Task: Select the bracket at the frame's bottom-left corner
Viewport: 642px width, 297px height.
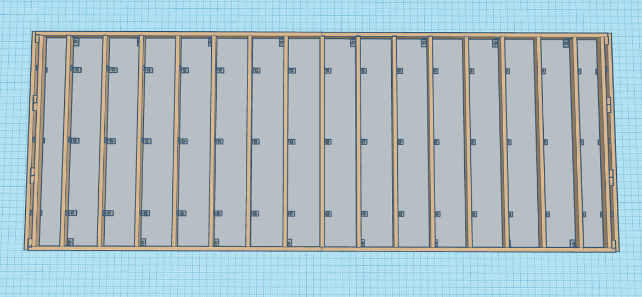Action: (29, 243)
